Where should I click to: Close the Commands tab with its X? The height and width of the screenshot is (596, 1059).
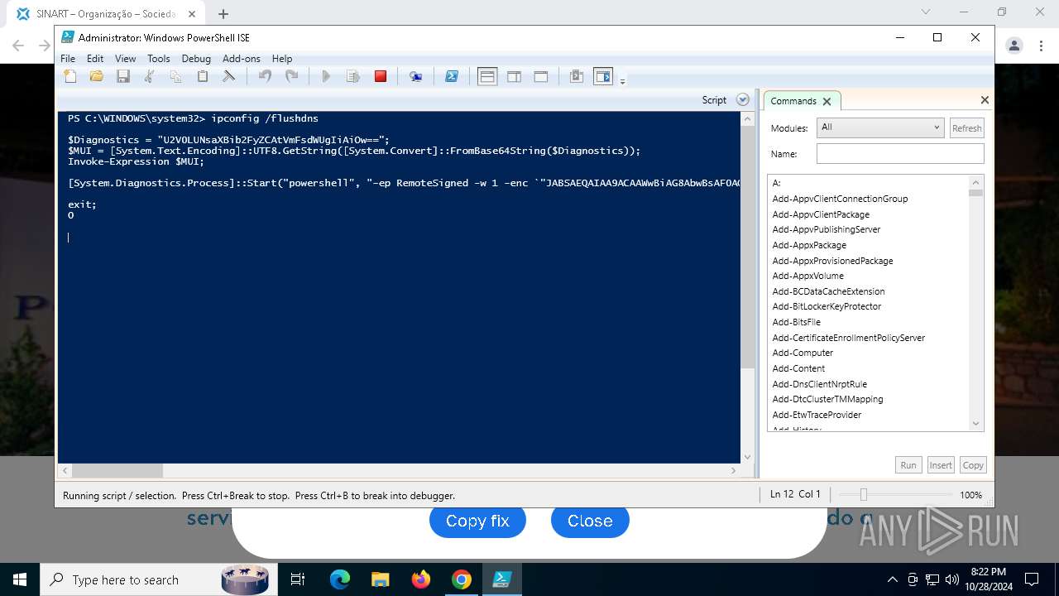(x=827, y=101)
